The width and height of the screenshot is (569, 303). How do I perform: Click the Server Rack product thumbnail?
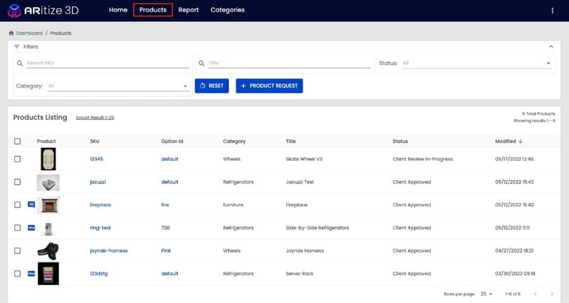point(48,273)
